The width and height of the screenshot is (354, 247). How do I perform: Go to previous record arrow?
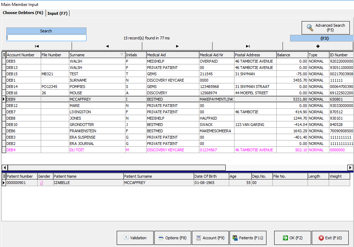(107, 46)
